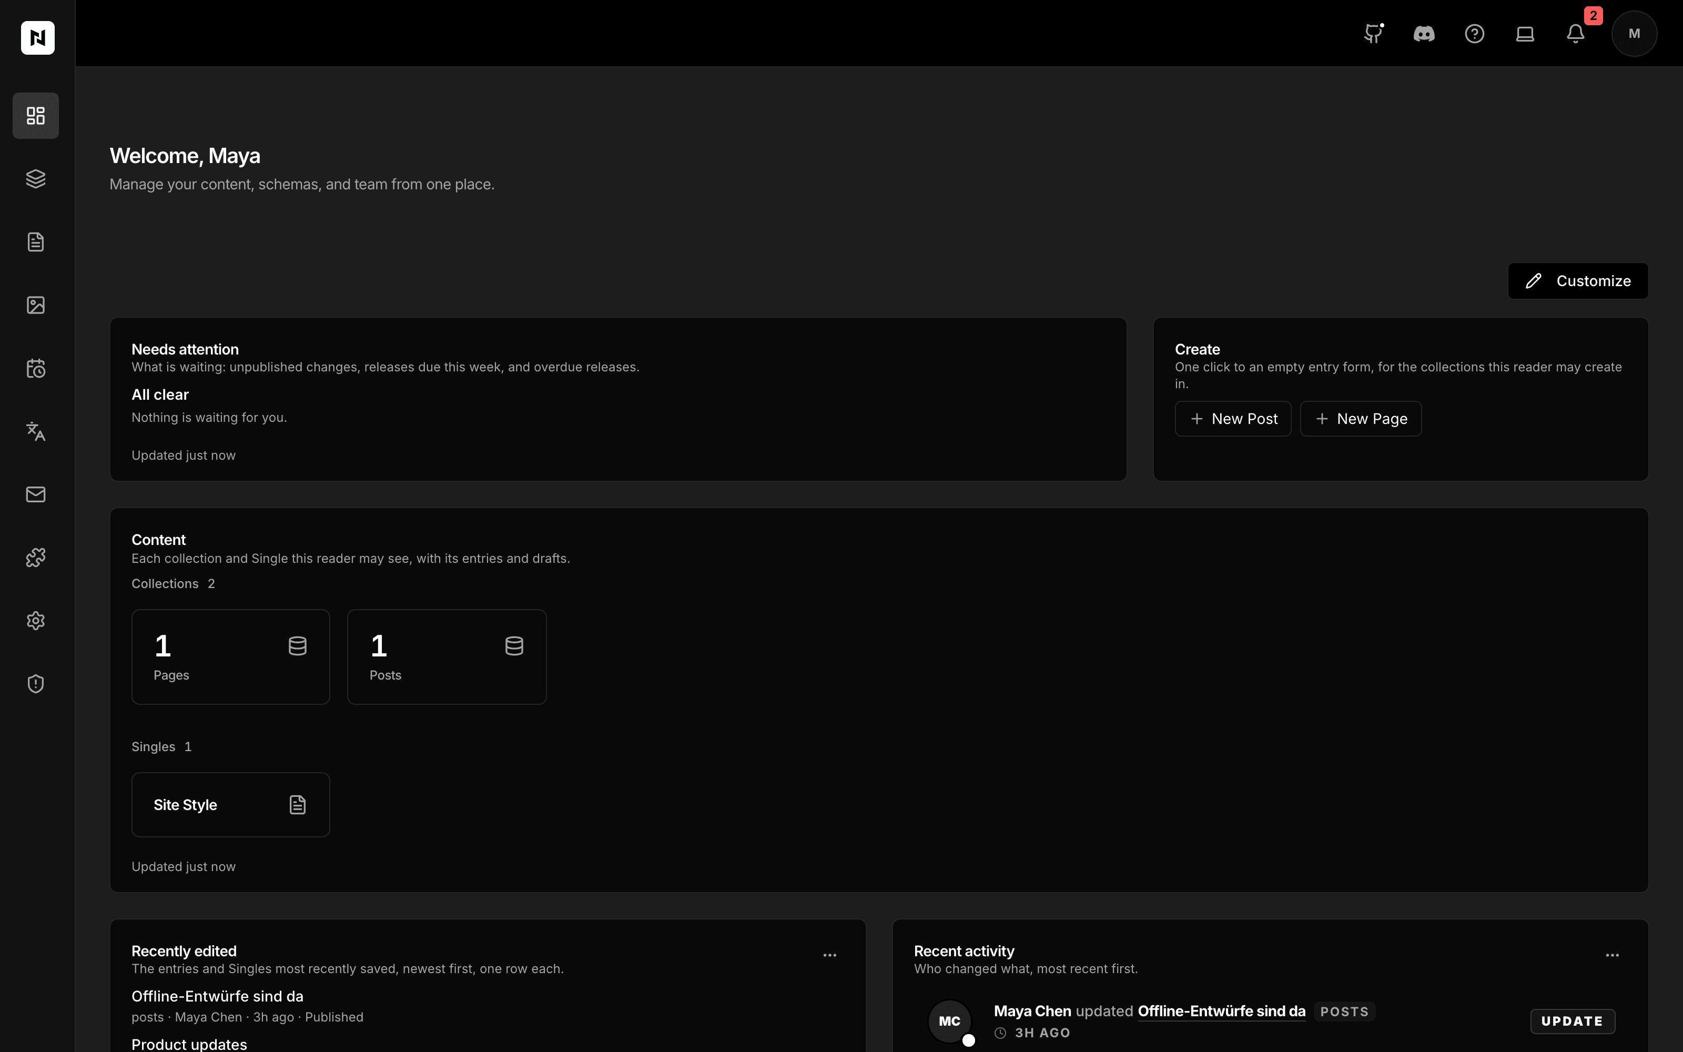Click the 'Collections 2' label
This screenshot has height=1052, width=1683.
[x=173, y=584]
